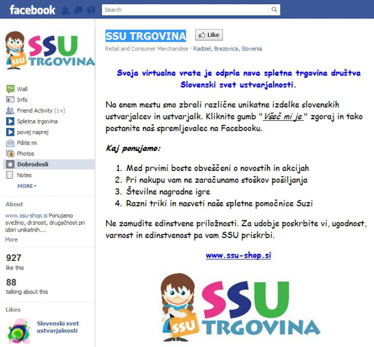The height and width of the screenshot is (347, 374).
Task: Click the SSU TRGOVINA page title
Action: point(146,36)
